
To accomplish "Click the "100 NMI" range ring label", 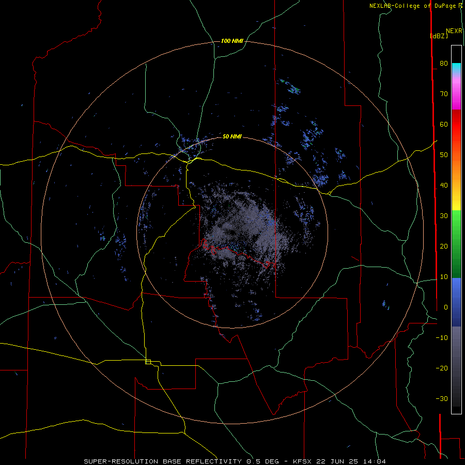I will pos(232,41).
